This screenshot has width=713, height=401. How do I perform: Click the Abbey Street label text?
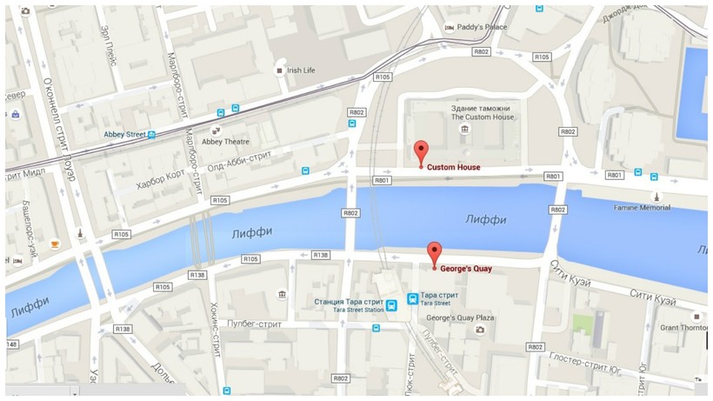pos(124,135)
